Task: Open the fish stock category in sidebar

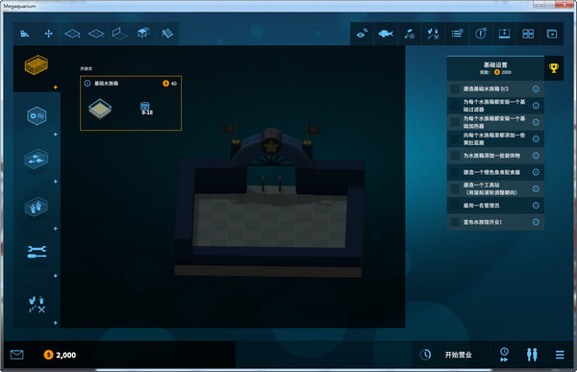Action: (x=37, y=159)
